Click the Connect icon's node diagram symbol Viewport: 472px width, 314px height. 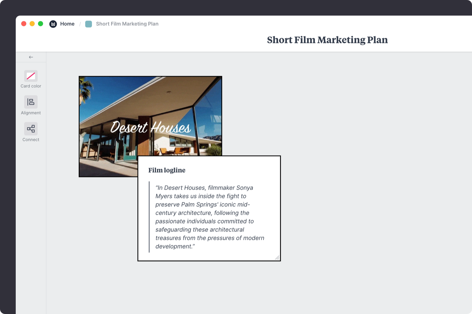(31, 128)
